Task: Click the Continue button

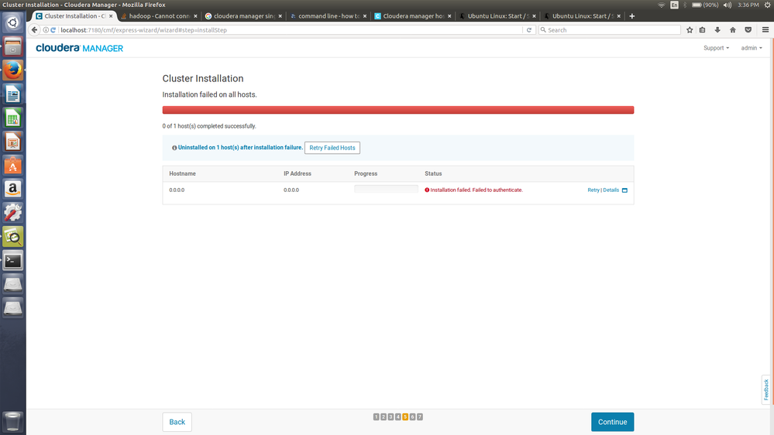Action: [613, 422]
